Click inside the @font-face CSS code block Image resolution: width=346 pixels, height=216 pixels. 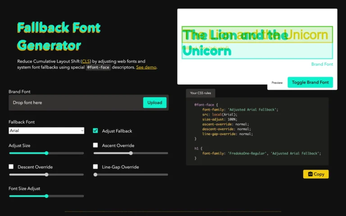pos(257,131)
